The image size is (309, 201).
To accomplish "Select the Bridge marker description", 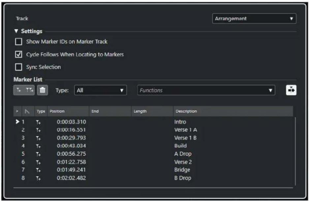I will pyautogui.click(x=182, y=170).
